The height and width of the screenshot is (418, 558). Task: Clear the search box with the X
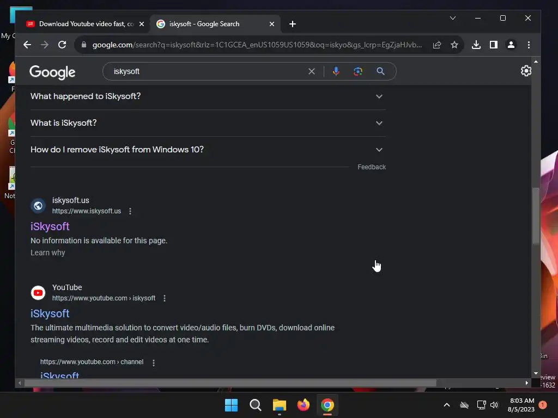tap(311, 71)
